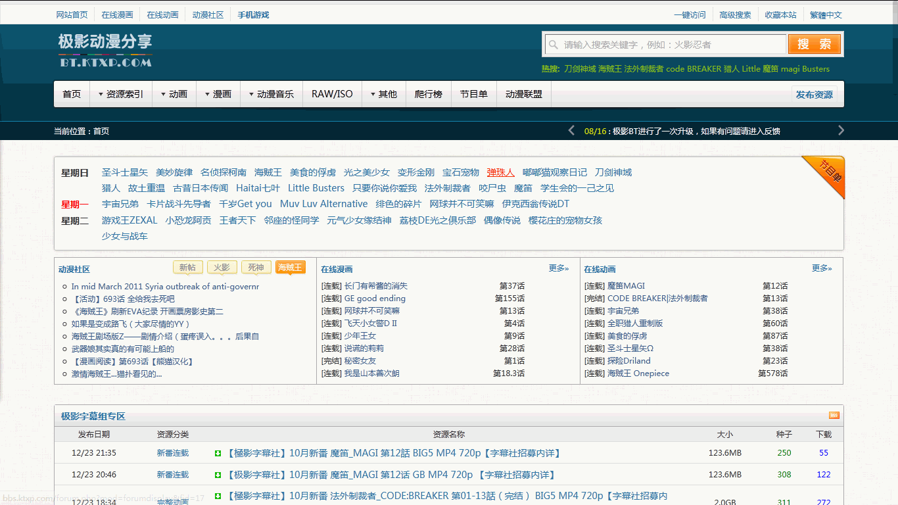Click the green download icon for MAGI BIG5
Viewport: 898px width, 505px height.
click(x=218, y=453)
